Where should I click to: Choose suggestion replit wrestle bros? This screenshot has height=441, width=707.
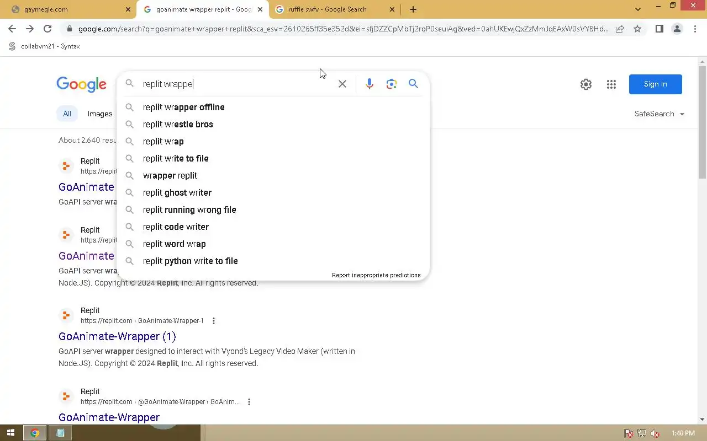tap(273, 124)
